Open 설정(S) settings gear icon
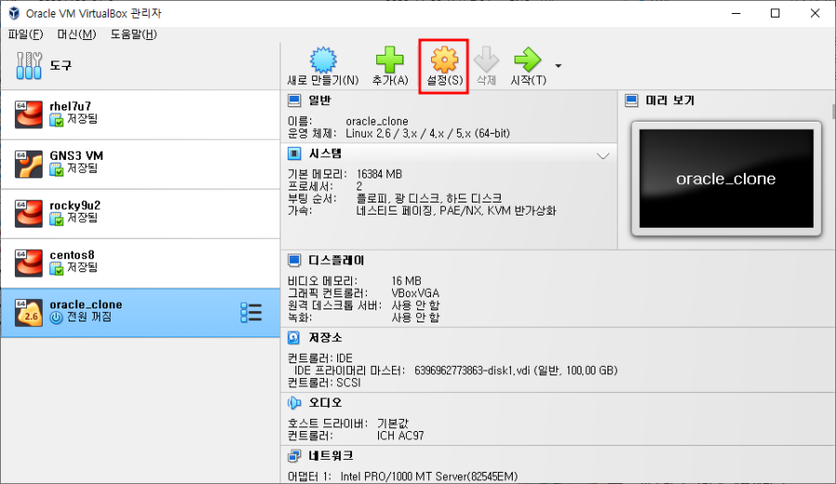The image size is (836, 484). coord(444,59)
